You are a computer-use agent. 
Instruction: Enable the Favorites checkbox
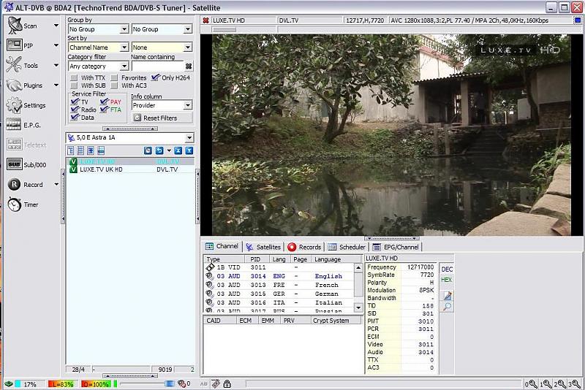114,77
